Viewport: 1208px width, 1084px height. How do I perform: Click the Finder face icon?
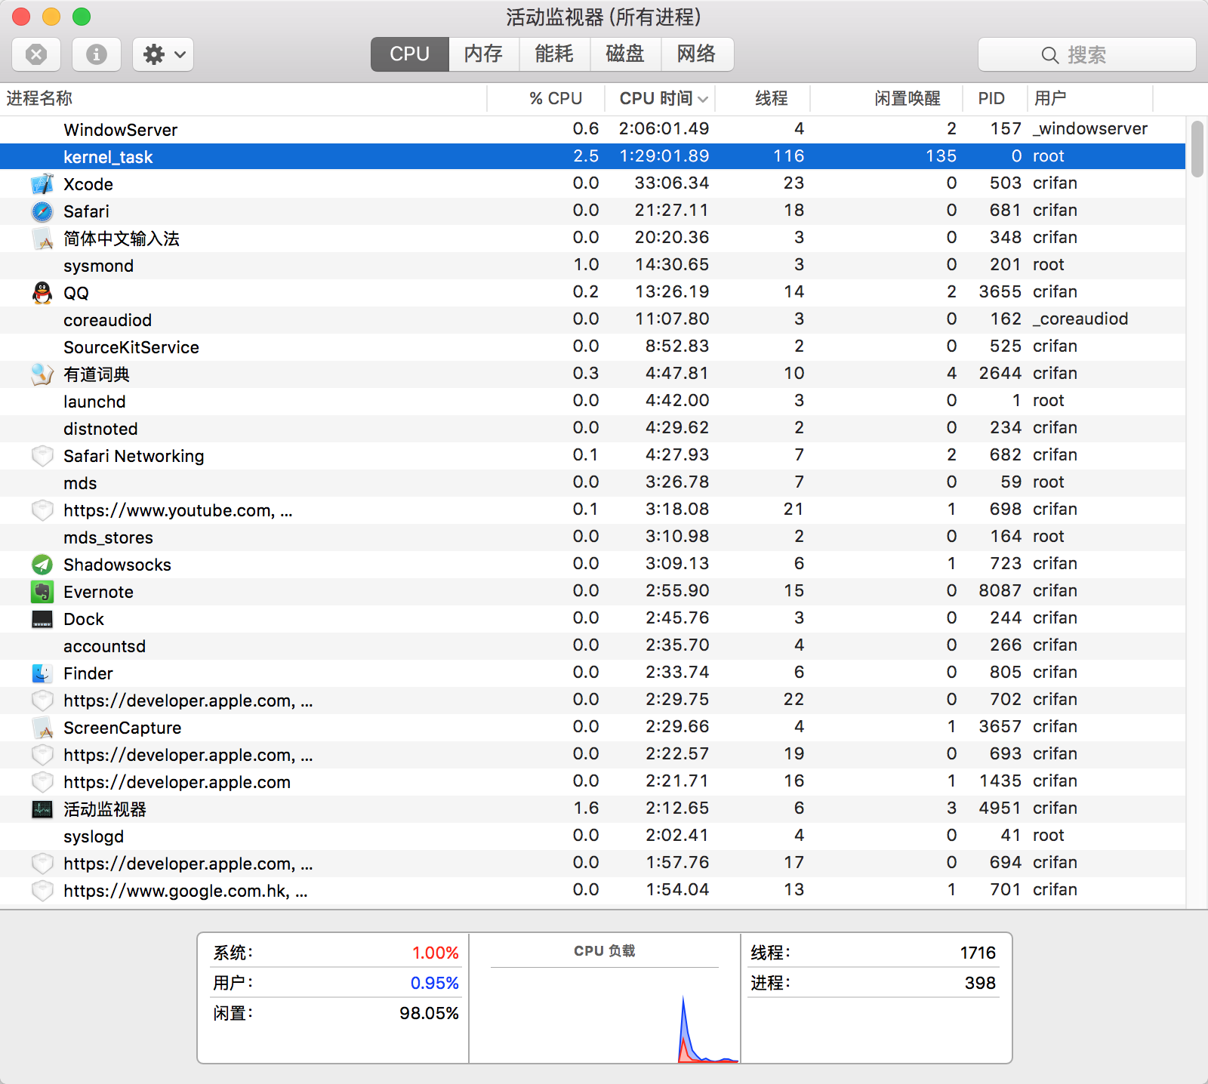pyautogui.click(x=42, y=673)
